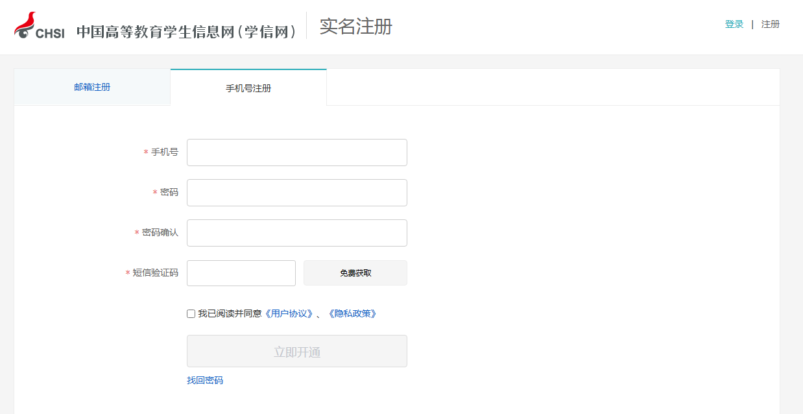This screenshot has width=803, height=414.
Task: Open the 《隐私政策》 link
Action: 352,313
